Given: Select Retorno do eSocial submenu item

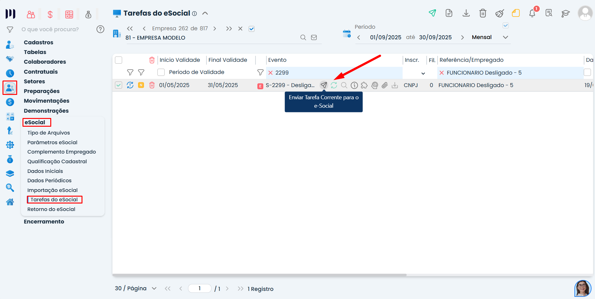Looking at the screenshot, I should tap(51, 209).
